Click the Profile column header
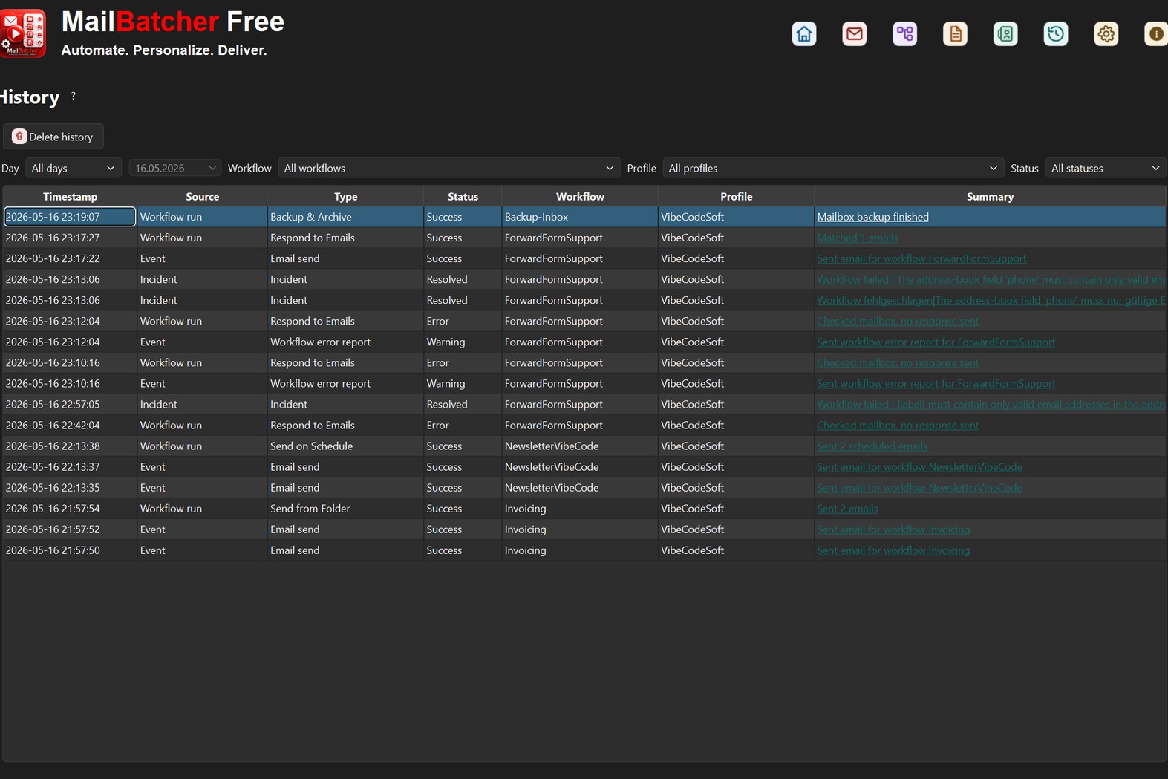Image resolution: width=1168 pixels, height=779 pixels. tap(736, 197)
